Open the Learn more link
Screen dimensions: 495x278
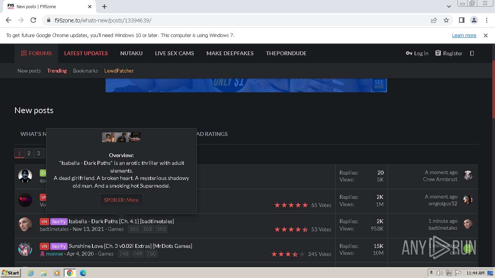[464, 35]
